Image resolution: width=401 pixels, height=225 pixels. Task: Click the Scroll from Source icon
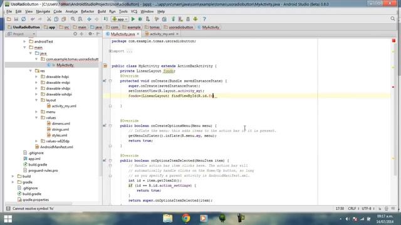(x=75, y=34)
